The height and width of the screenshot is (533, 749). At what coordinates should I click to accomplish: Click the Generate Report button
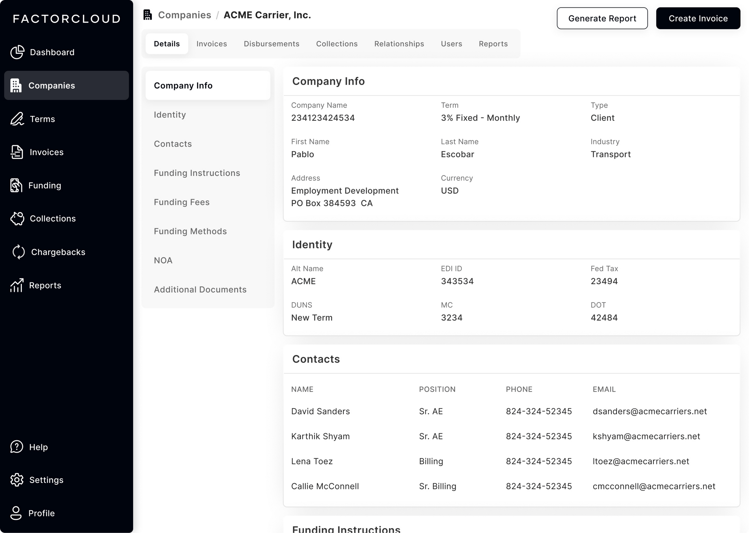[602, 18]
